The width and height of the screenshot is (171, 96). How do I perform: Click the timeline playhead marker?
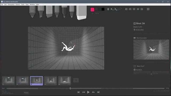click(x=70, y=88)
